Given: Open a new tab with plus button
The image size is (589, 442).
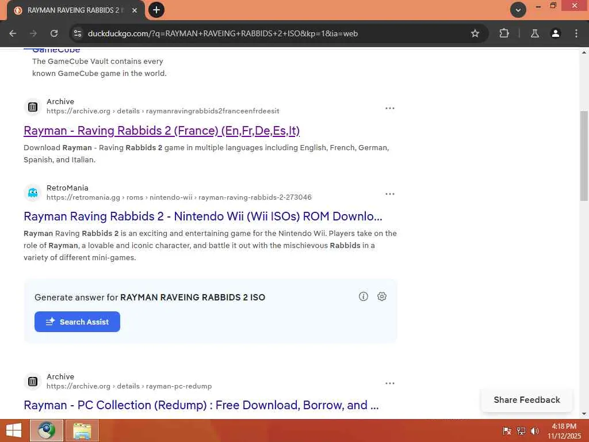Looking at the screenshot, I should pyautogui.click(x=156, y=10).
